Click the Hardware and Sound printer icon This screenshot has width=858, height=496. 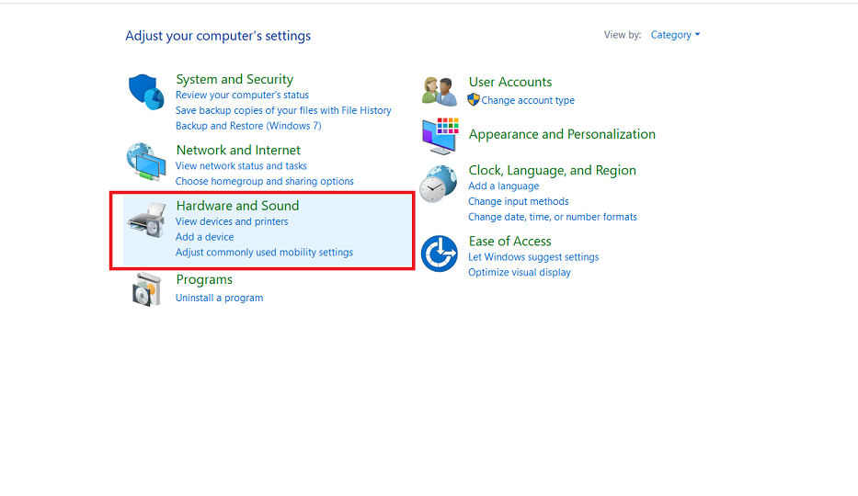[146, 220]
